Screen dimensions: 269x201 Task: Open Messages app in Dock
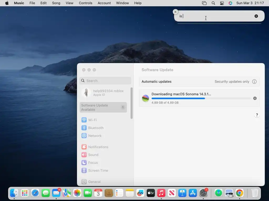coord(46,193)
